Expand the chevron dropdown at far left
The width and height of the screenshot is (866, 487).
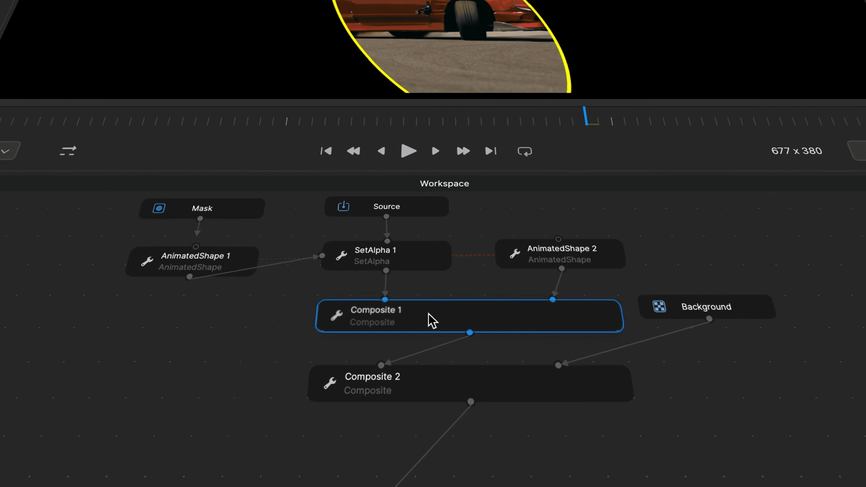(x=5, y=151)
